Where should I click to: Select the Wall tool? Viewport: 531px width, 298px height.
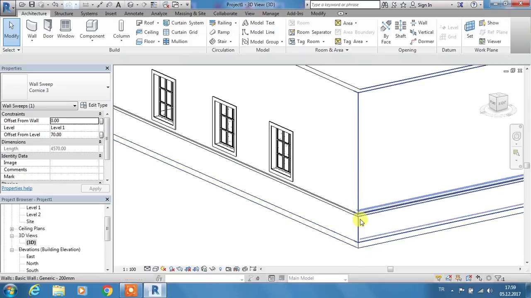(32, 30)
